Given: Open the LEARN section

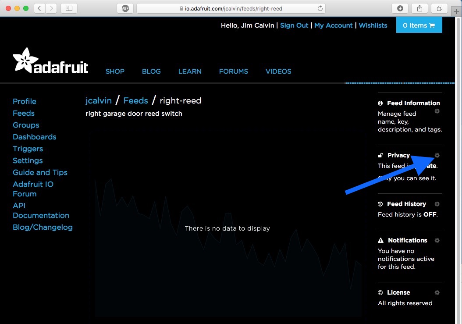Looking at the screenshot, I should pos(190,71).
